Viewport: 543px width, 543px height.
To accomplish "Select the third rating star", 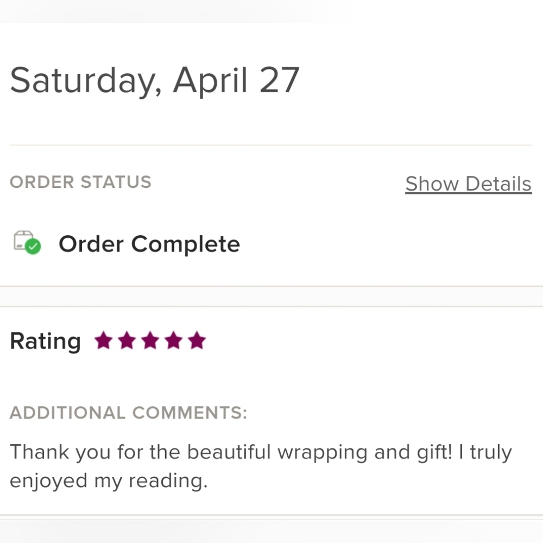I will [x=150, y=341].
